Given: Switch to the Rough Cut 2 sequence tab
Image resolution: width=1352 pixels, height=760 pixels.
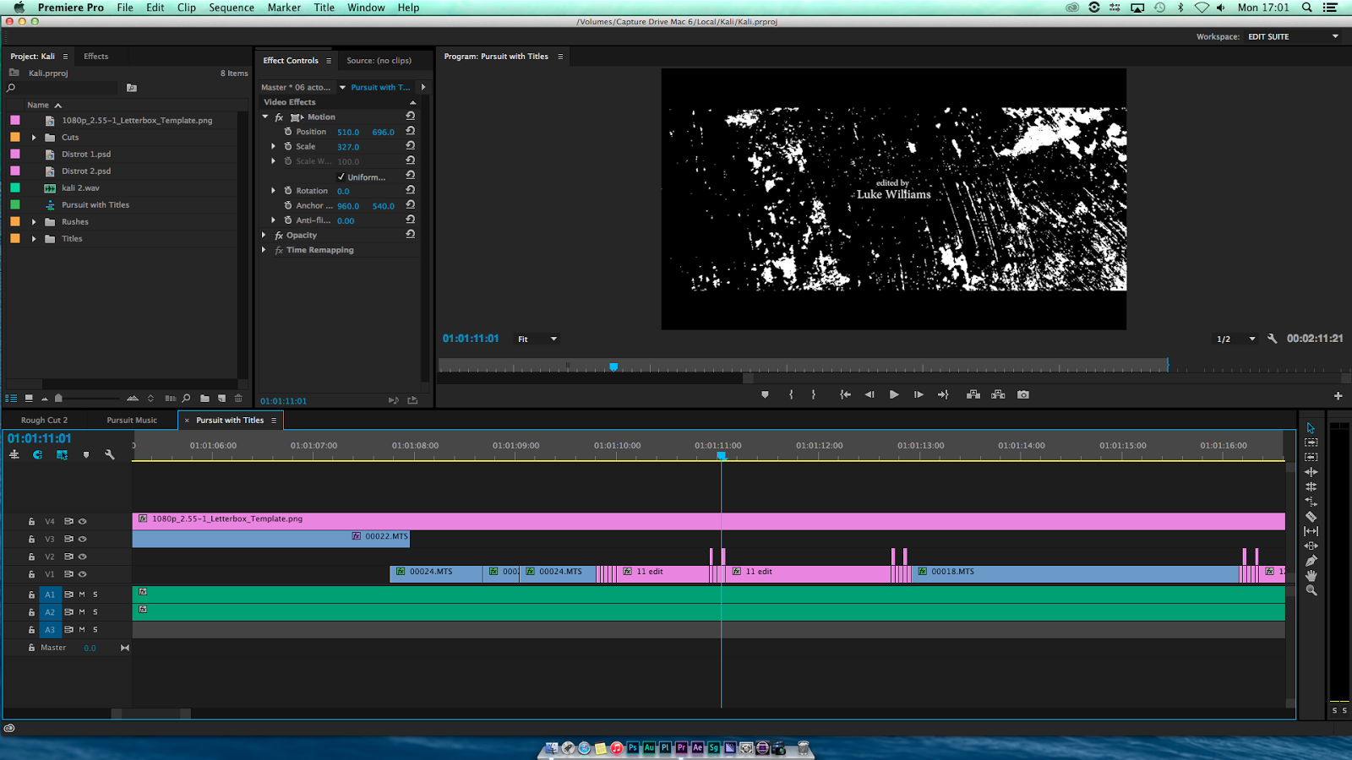Looking at the screenshot, I should [44, 420].
